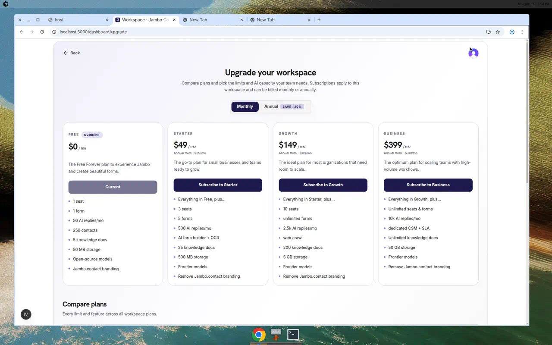Click the $149 Growth price
This screenshot has height=345, width=552.
[x=288, y=145]
